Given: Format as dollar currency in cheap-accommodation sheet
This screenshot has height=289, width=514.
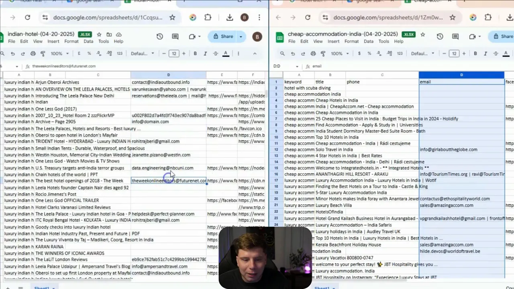Looking at the screenshot, I should tap(359, 53).
